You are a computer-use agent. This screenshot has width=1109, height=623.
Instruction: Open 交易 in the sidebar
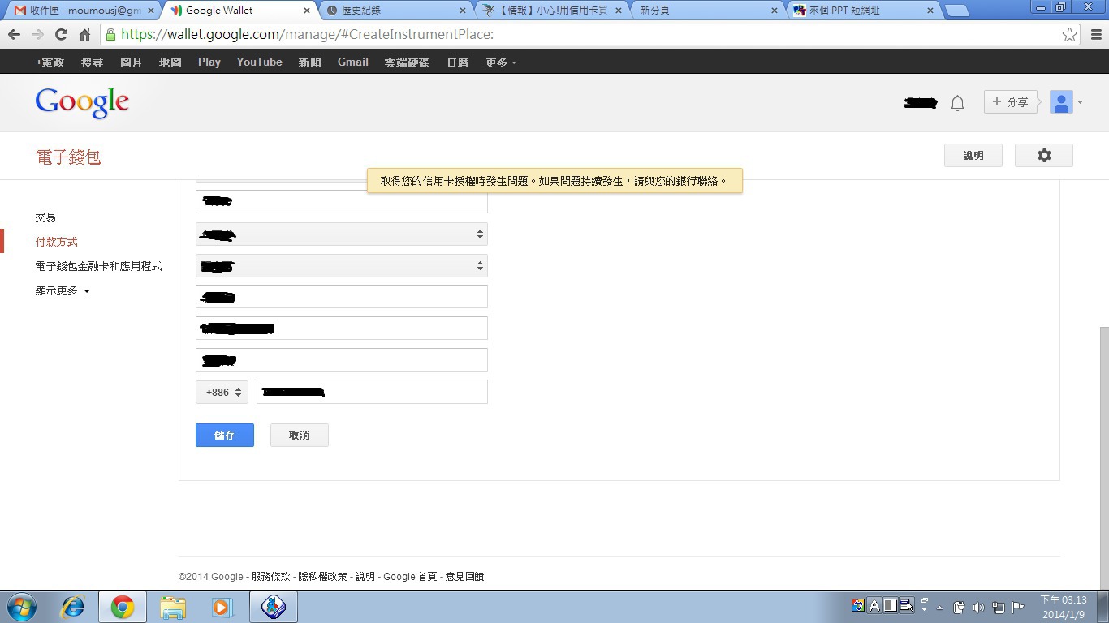[x=45, y=217]
